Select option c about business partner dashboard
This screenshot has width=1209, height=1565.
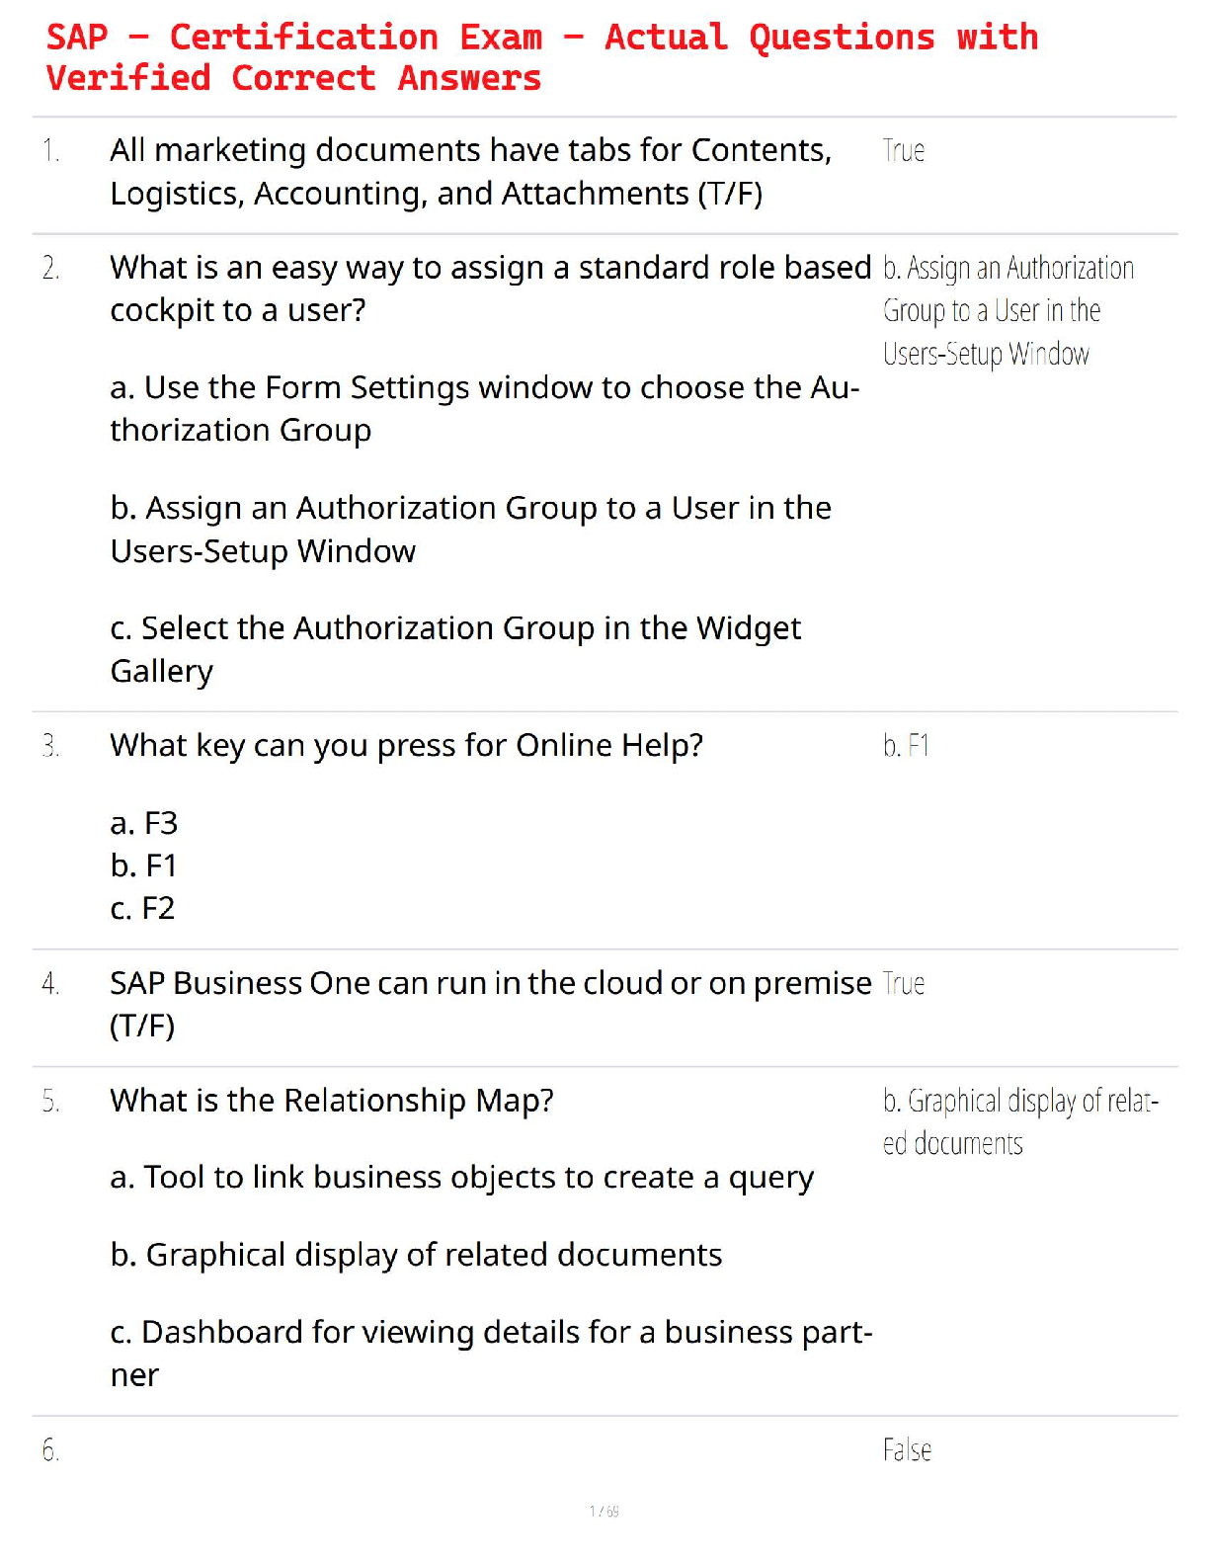tap(491, 1354)
